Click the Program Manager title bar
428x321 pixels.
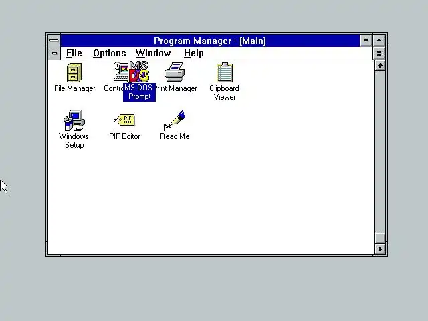click(209, 41)
